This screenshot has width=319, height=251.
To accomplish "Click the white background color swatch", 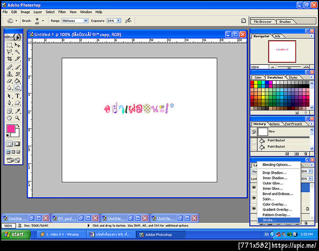I will pyautogui.click(x=16, y=135).
